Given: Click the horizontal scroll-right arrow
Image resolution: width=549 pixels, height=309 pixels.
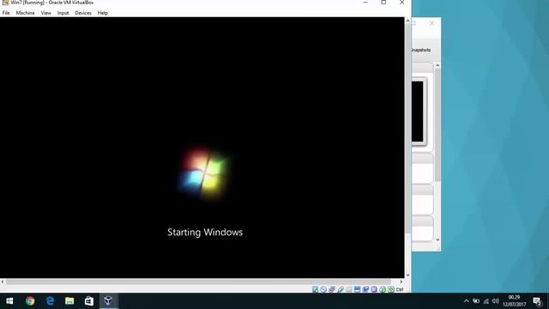Looking at the screenshot, I should [401, 282].
